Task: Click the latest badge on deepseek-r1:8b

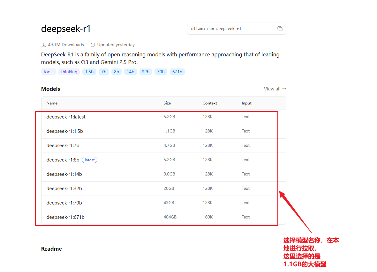Action: 90,160
